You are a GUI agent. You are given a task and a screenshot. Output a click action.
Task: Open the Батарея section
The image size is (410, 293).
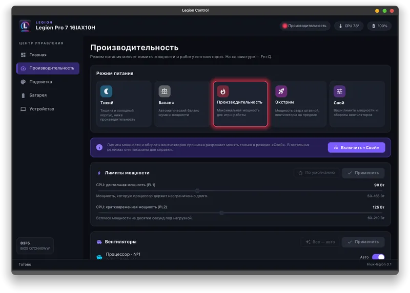point(48,95)
